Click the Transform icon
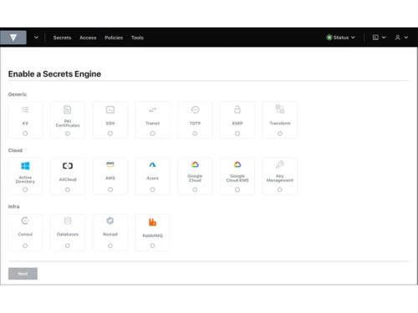The height and width of the screenshot is (313, 418). (280, 109)
